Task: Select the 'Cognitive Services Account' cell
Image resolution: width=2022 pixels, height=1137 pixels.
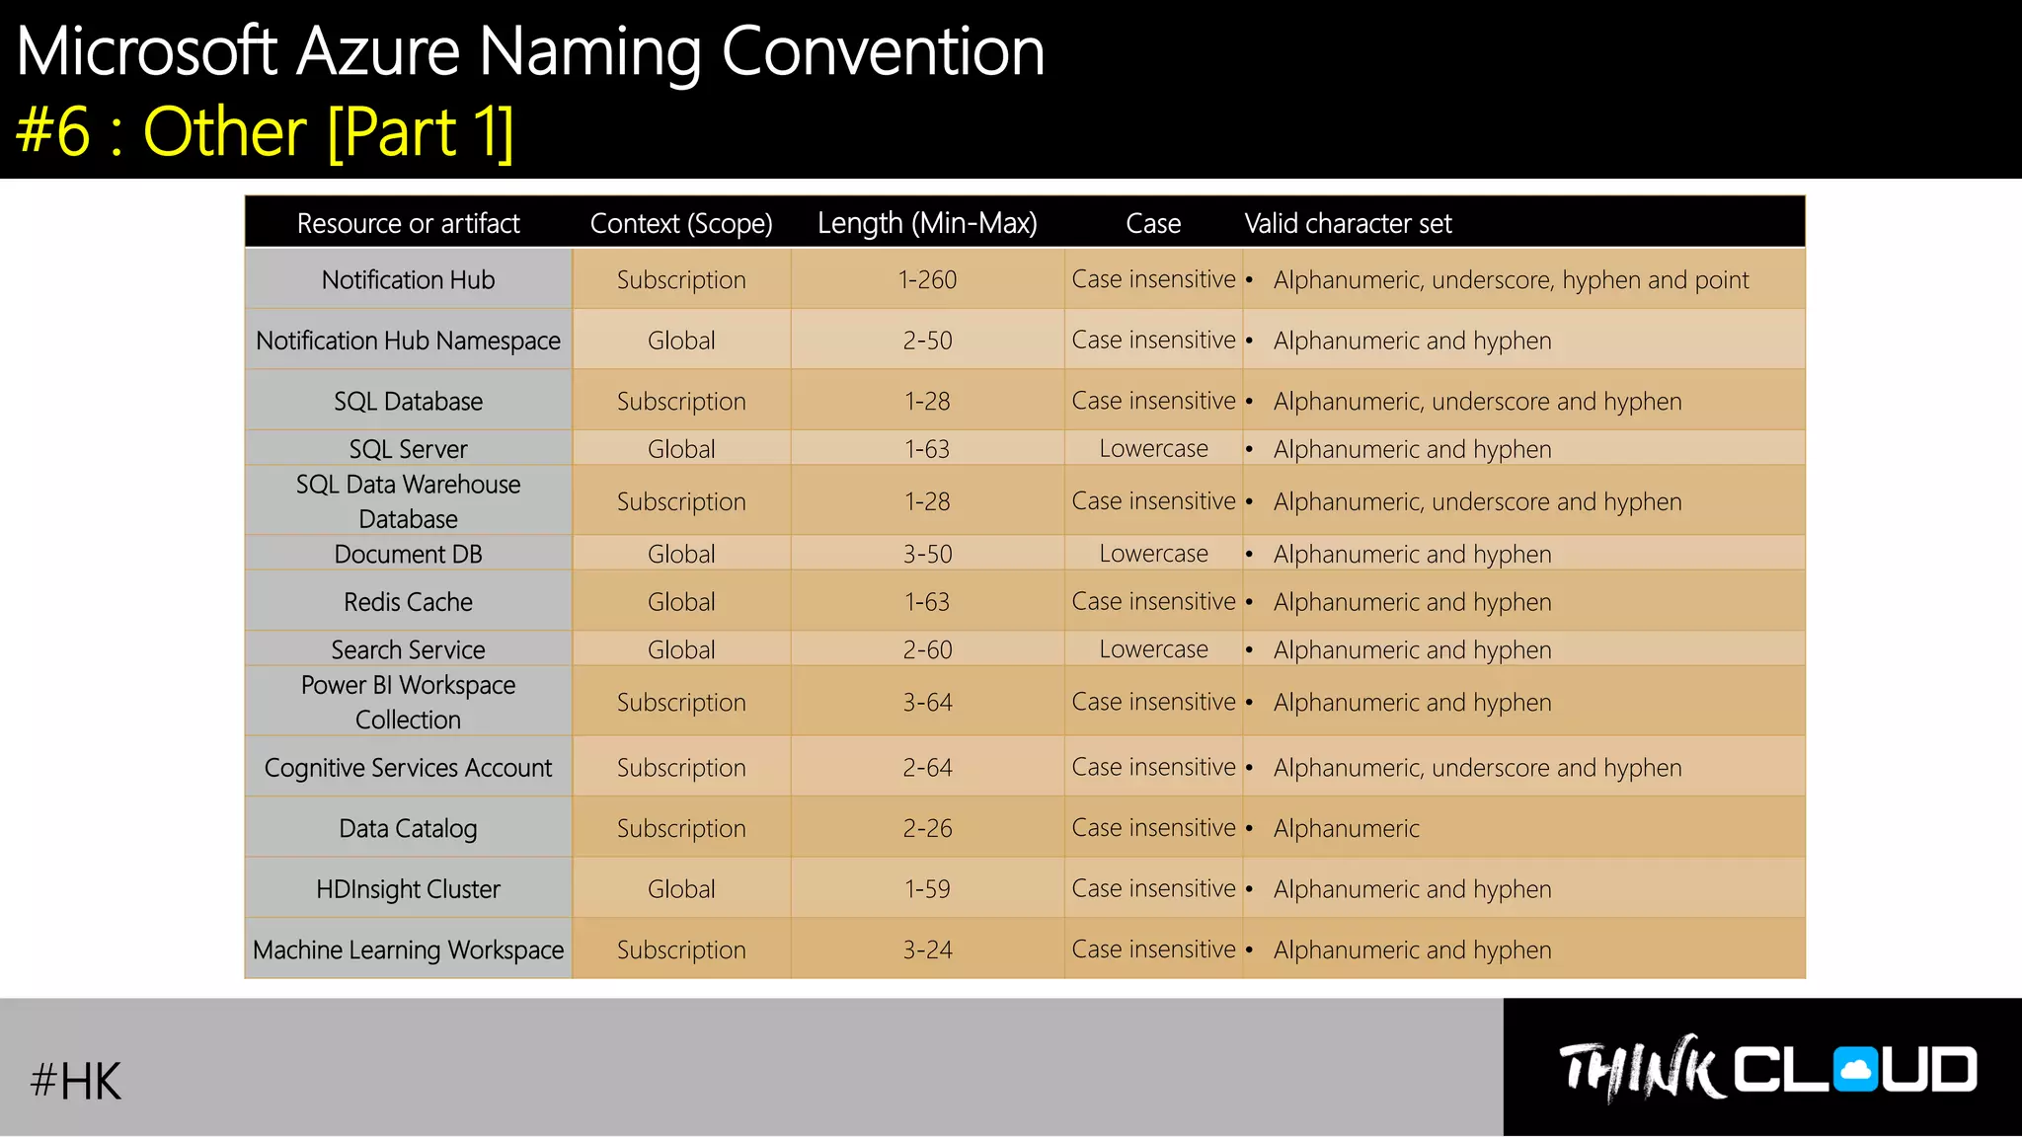Action: (x=408, y=767)
